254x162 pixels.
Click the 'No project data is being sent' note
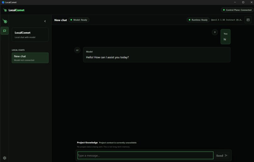point(103,147)
